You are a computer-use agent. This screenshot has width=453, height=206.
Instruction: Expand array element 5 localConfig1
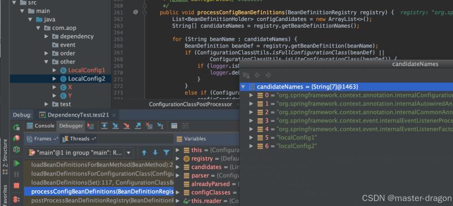tap(251, 138)
